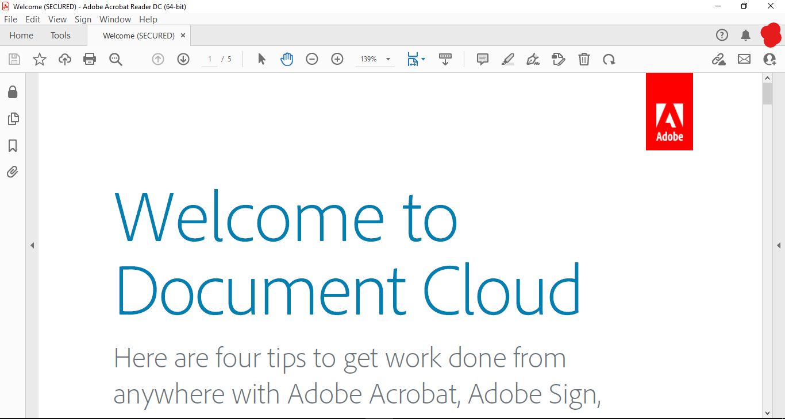The height and width of the screenshot is (419, 785).
Task: Switch to the Home tab
Action: click(x=21, y=36)
